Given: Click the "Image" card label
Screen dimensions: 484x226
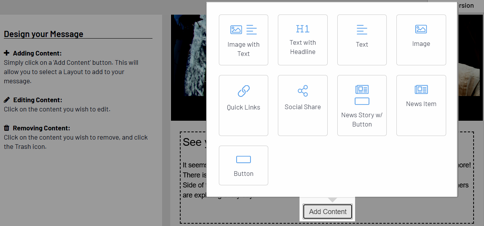Looking at the screenshot, I should (421, 44).
